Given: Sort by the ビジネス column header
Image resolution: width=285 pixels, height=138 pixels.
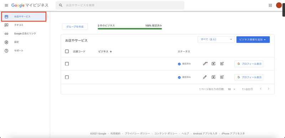Looking at the screenshot, I should pos(103,51).
